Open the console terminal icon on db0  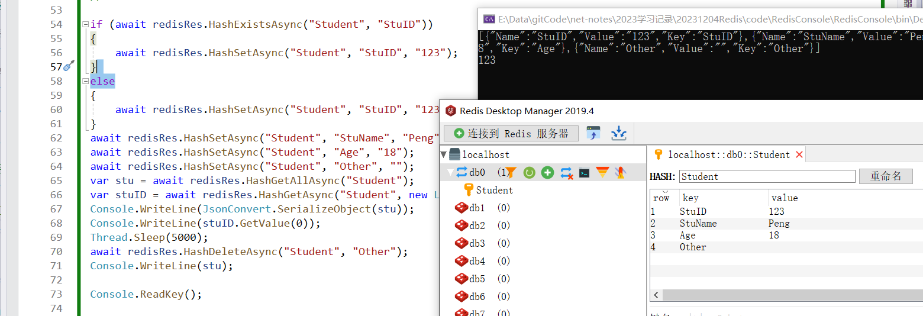point(584,173)
